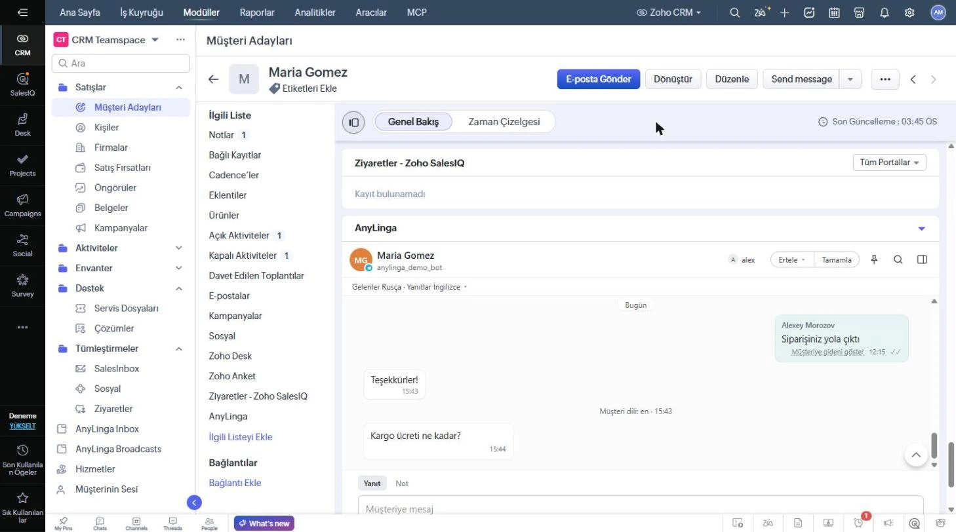Toggle the related list panel visibility button
The image size is (956, 532).
click(x=353, y=122)
